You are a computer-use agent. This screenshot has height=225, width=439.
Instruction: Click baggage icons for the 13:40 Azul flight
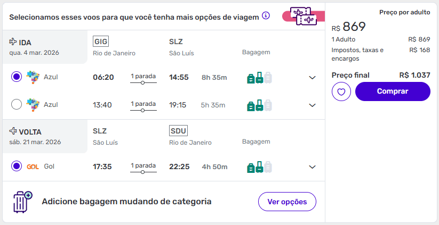point(259,105)
